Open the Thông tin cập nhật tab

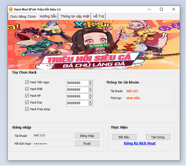click(75, 16)
